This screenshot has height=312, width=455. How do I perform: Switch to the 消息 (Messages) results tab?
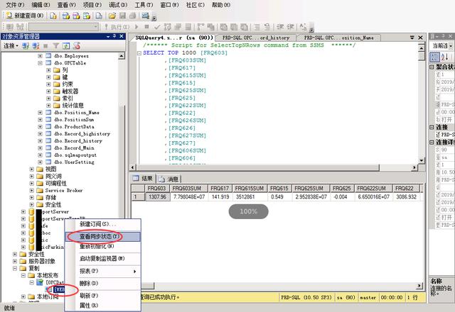pos(169,179)
